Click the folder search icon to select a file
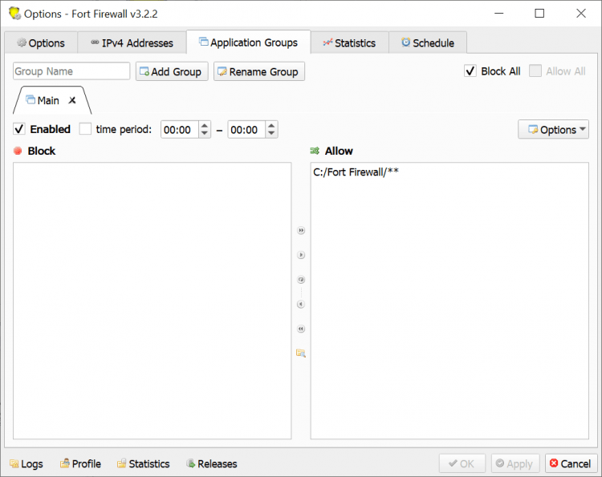 [301, 353]
